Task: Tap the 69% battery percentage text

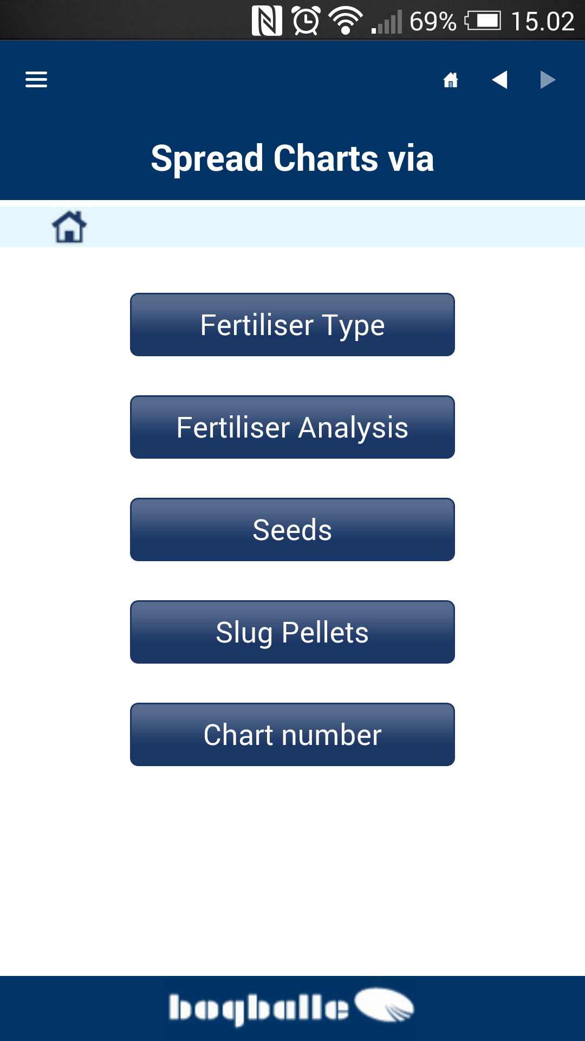Action: (433, 22)
